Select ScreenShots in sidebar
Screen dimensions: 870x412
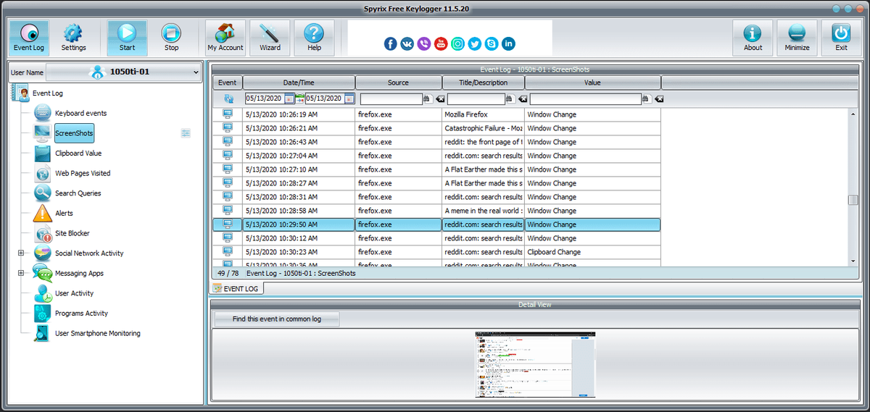pyautogui.click(x=74, y=133)
